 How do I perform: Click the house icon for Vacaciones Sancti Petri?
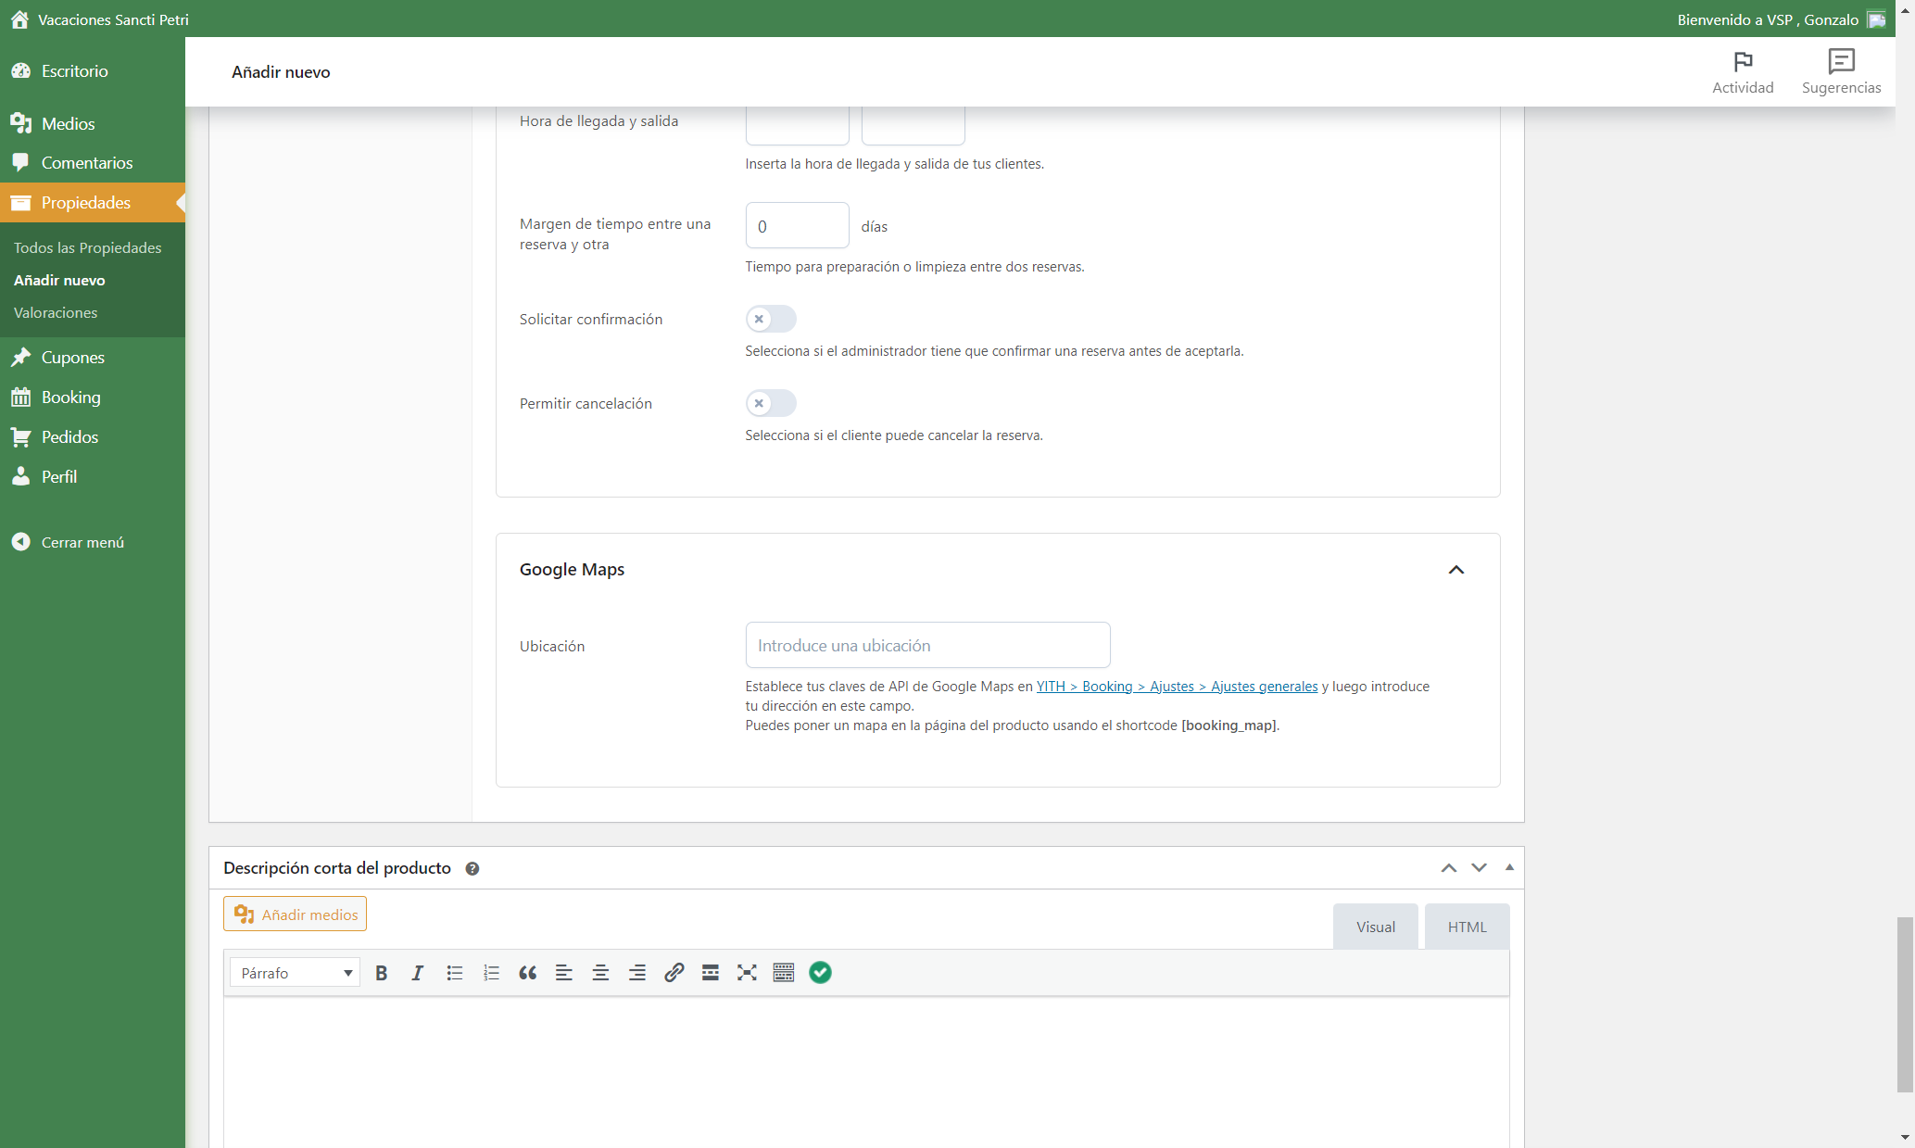coord(19,19)
